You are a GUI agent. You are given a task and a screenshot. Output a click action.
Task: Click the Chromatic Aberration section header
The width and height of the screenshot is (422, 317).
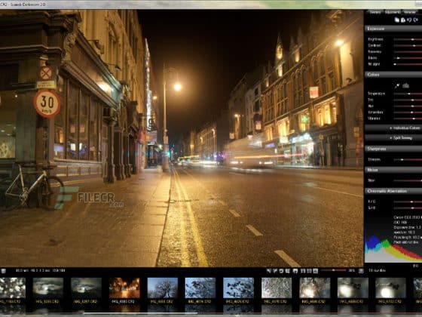[x=393, y=191]
